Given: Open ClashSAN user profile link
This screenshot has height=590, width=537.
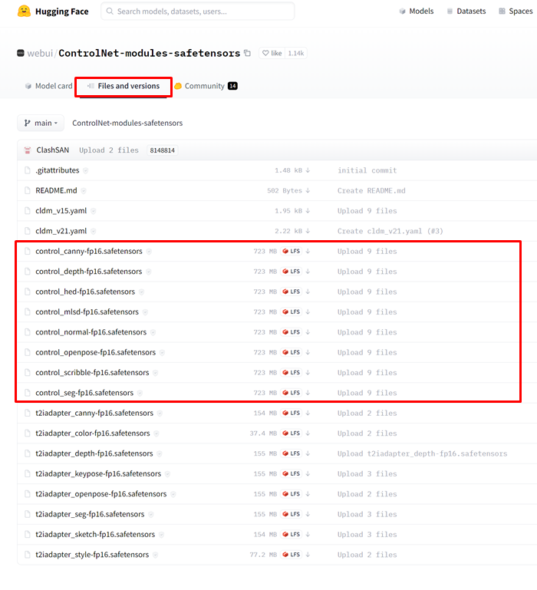Looking at the screenshot, I should coord(53,150).
